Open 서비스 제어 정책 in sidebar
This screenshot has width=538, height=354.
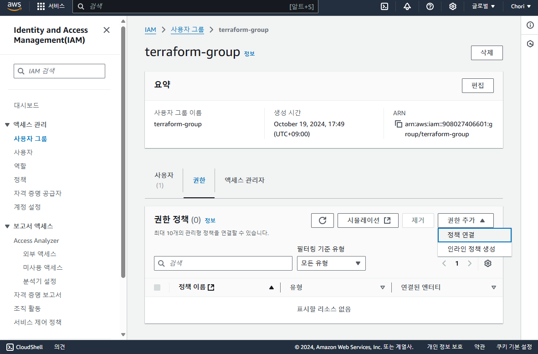tap(37, 323)
